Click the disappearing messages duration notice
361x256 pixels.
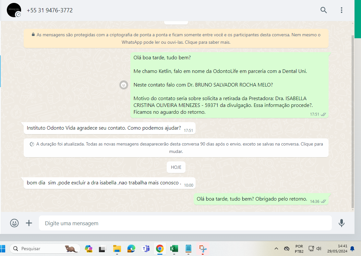(x=176, y=148)
